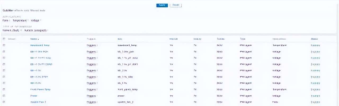Tick checkbox for BB +1.05V PCH row
The height and width of the screenshot is (106, 339).
pos(4,51)
